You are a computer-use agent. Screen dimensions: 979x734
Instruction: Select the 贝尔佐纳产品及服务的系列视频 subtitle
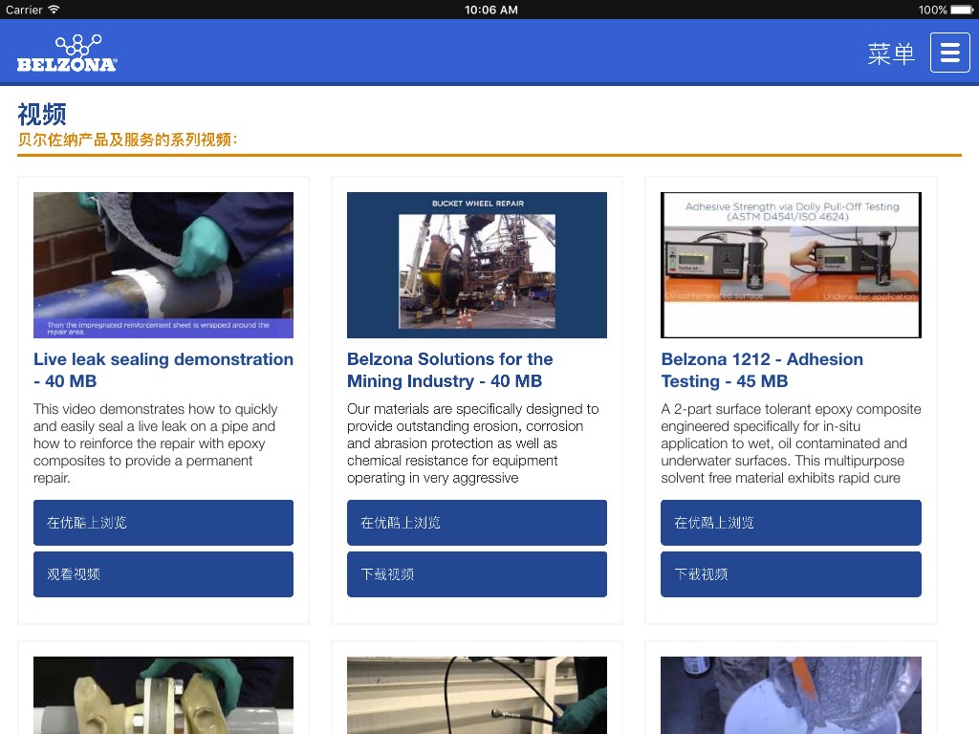point(127,140)
